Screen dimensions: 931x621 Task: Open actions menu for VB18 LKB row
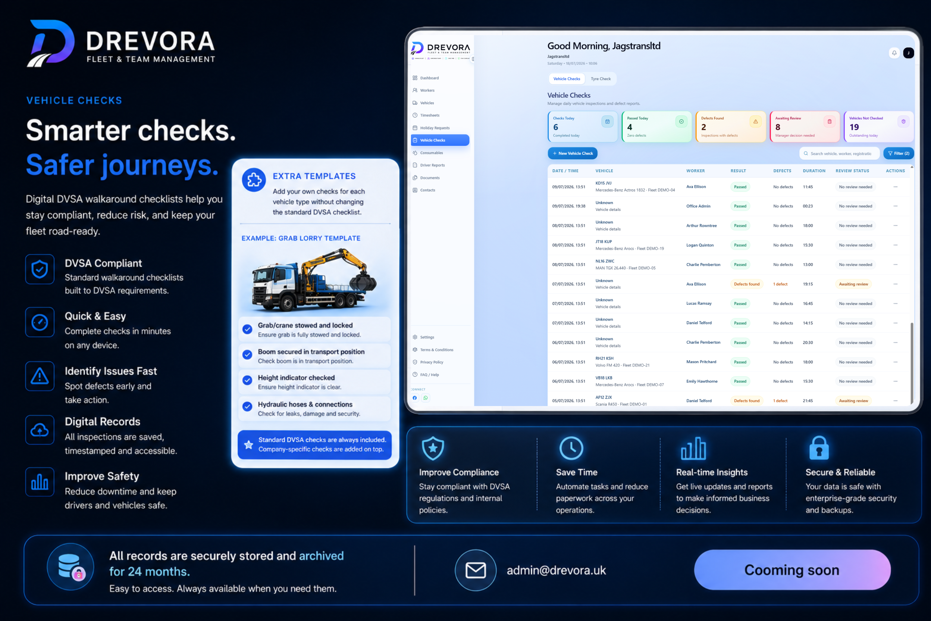click(x=895, y=381)
